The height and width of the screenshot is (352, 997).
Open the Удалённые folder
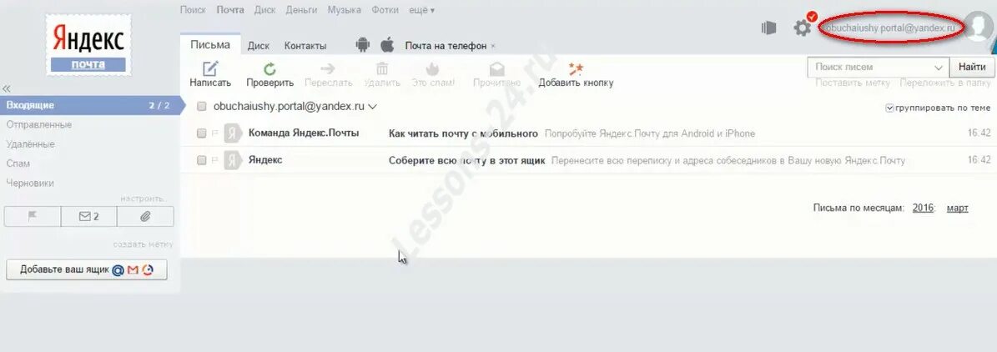tap(31, 144)
